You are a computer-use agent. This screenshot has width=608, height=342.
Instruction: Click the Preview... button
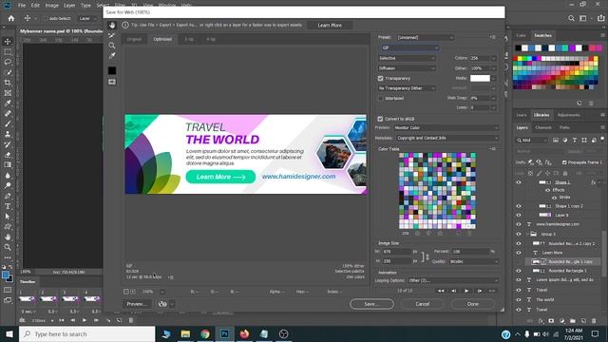[137, 304]
